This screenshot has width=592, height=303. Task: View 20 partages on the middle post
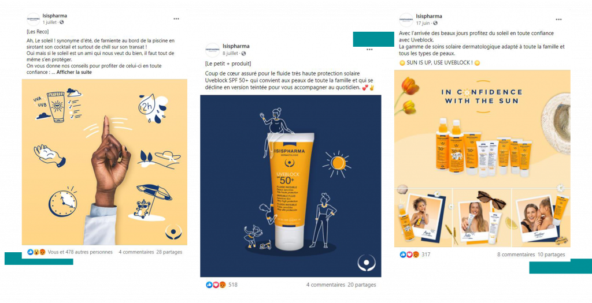tap(362, 285)
